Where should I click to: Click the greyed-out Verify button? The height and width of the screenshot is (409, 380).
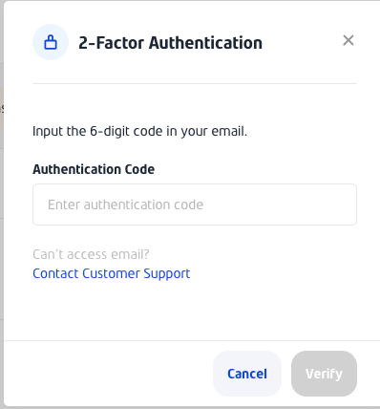[x=324, y=374]
